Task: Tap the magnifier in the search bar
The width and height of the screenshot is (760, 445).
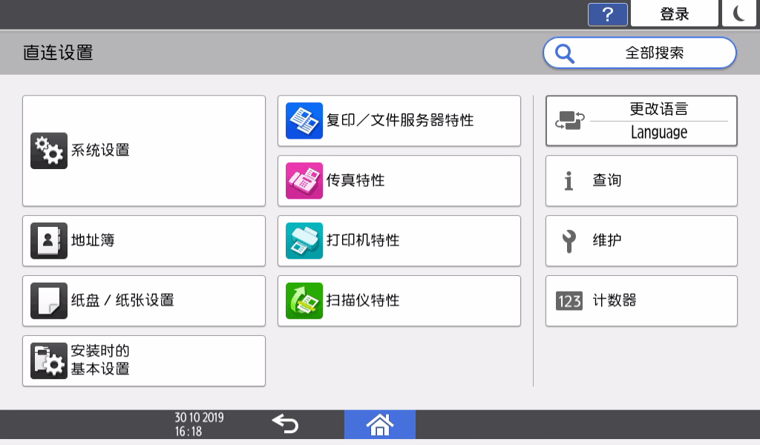Action: pos(565,53)
